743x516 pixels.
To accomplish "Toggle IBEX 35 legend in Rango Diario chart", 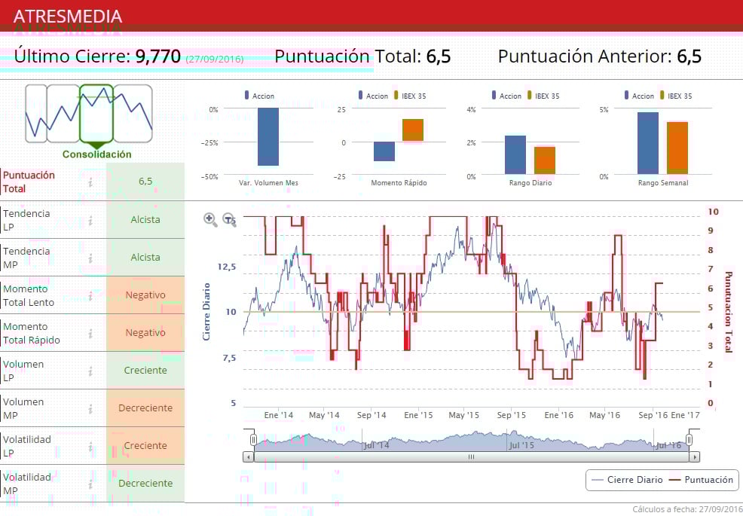I will click(x=543, y=96).
